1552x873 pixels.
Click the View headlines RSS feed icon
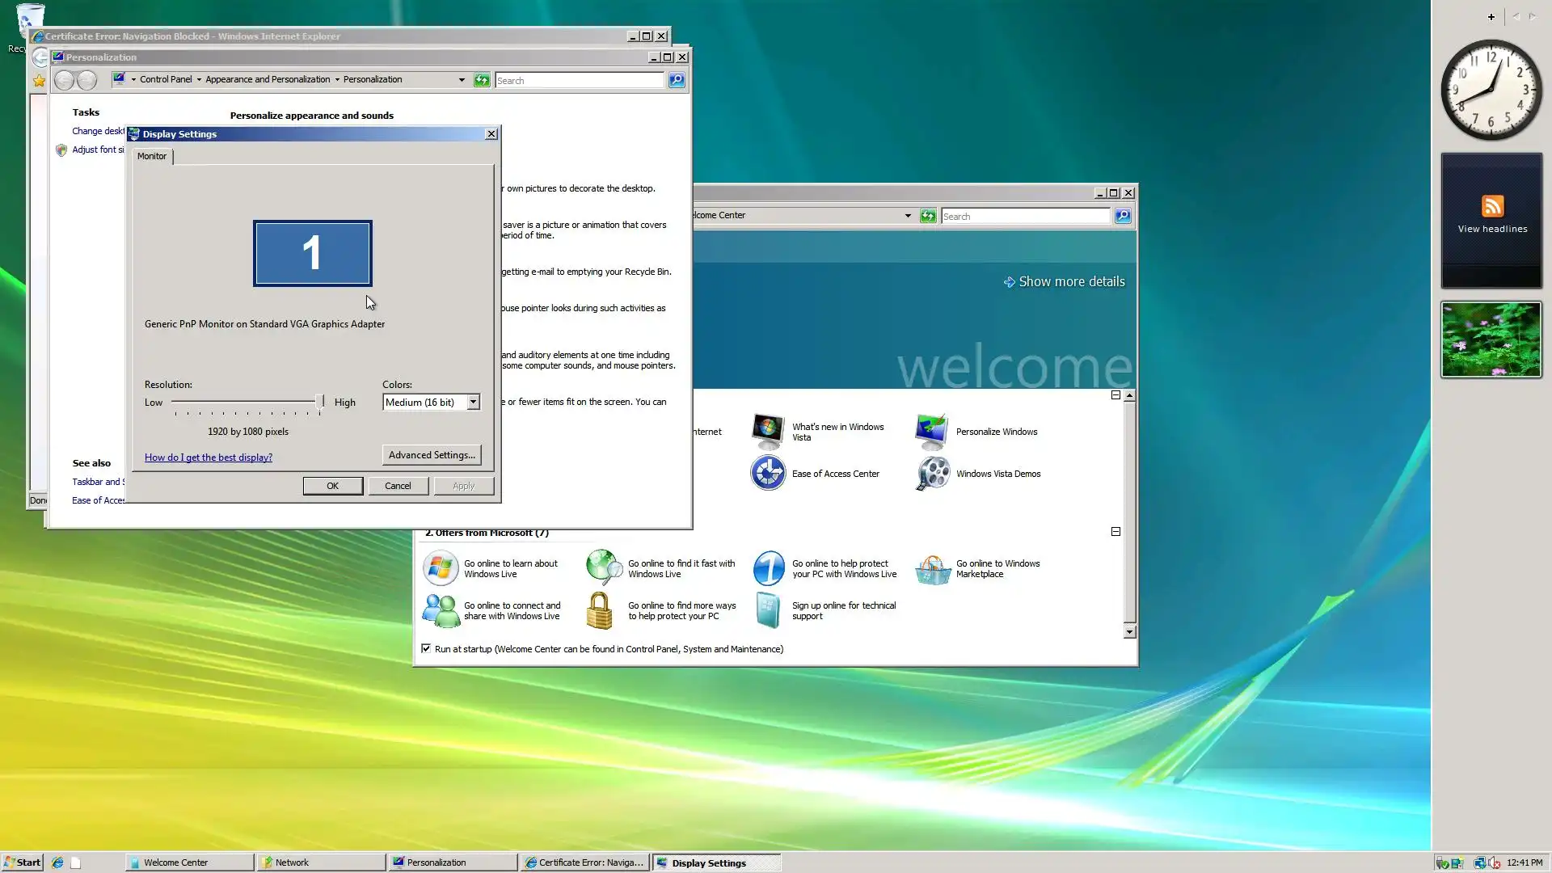pos(1492,206)
